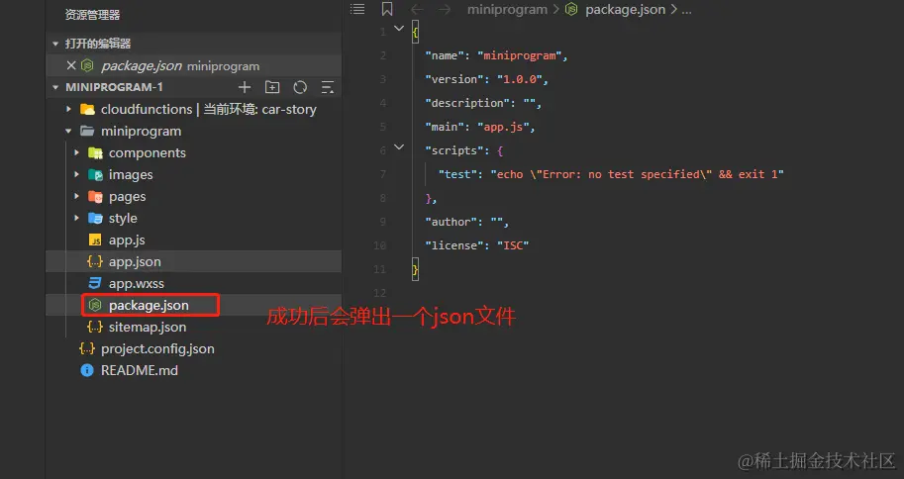Close package.json in open editors list

coord(70,65)
